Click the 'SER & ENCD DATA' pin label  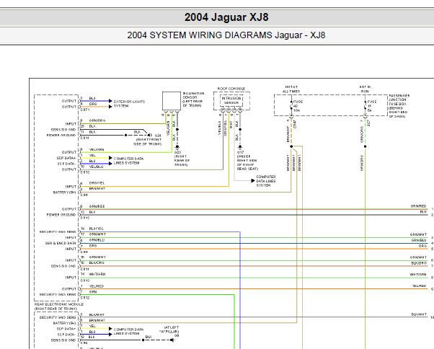click(61, 243)
